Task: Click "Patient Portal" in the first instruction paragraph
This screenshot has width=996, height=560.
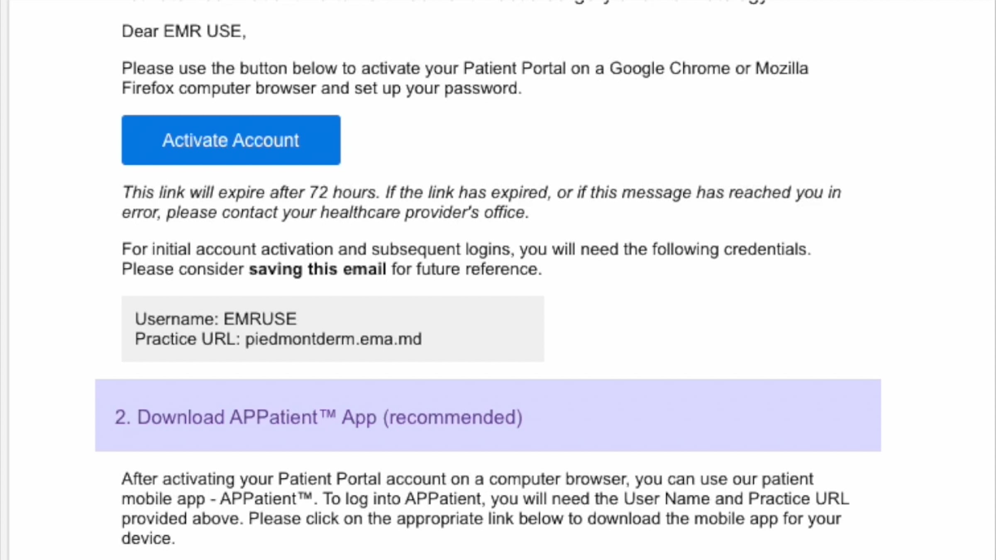Action: (514, 68)
